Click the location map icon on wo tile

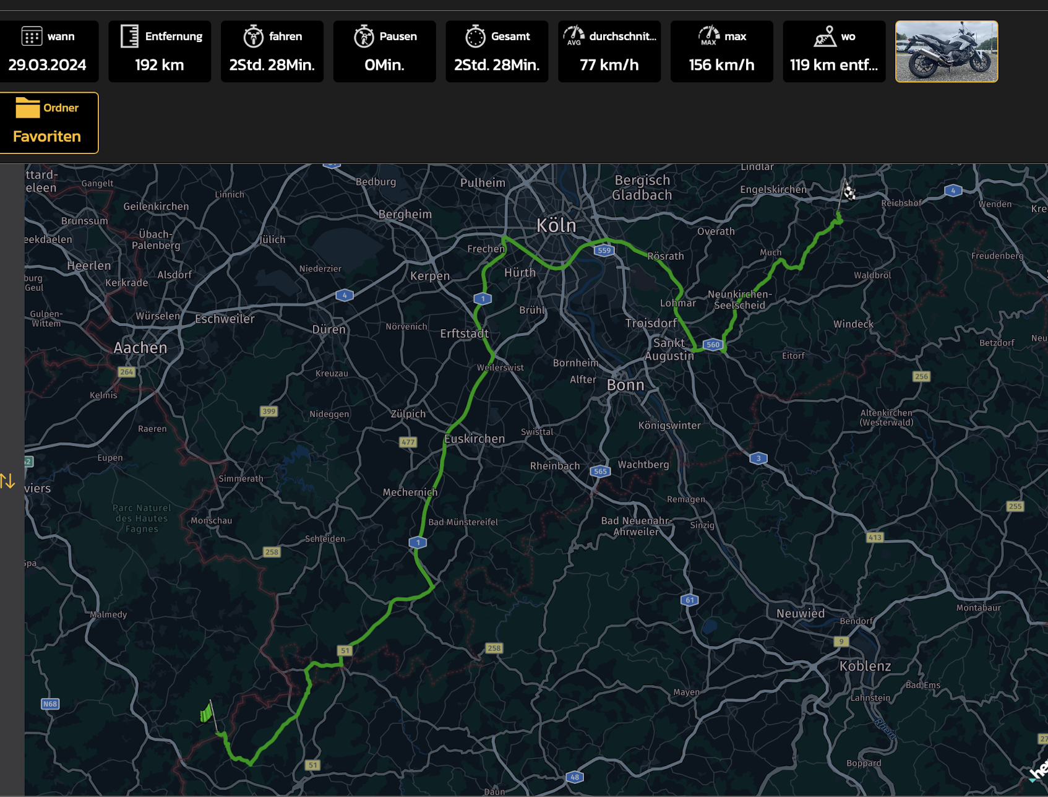click(x=825, y=37)
